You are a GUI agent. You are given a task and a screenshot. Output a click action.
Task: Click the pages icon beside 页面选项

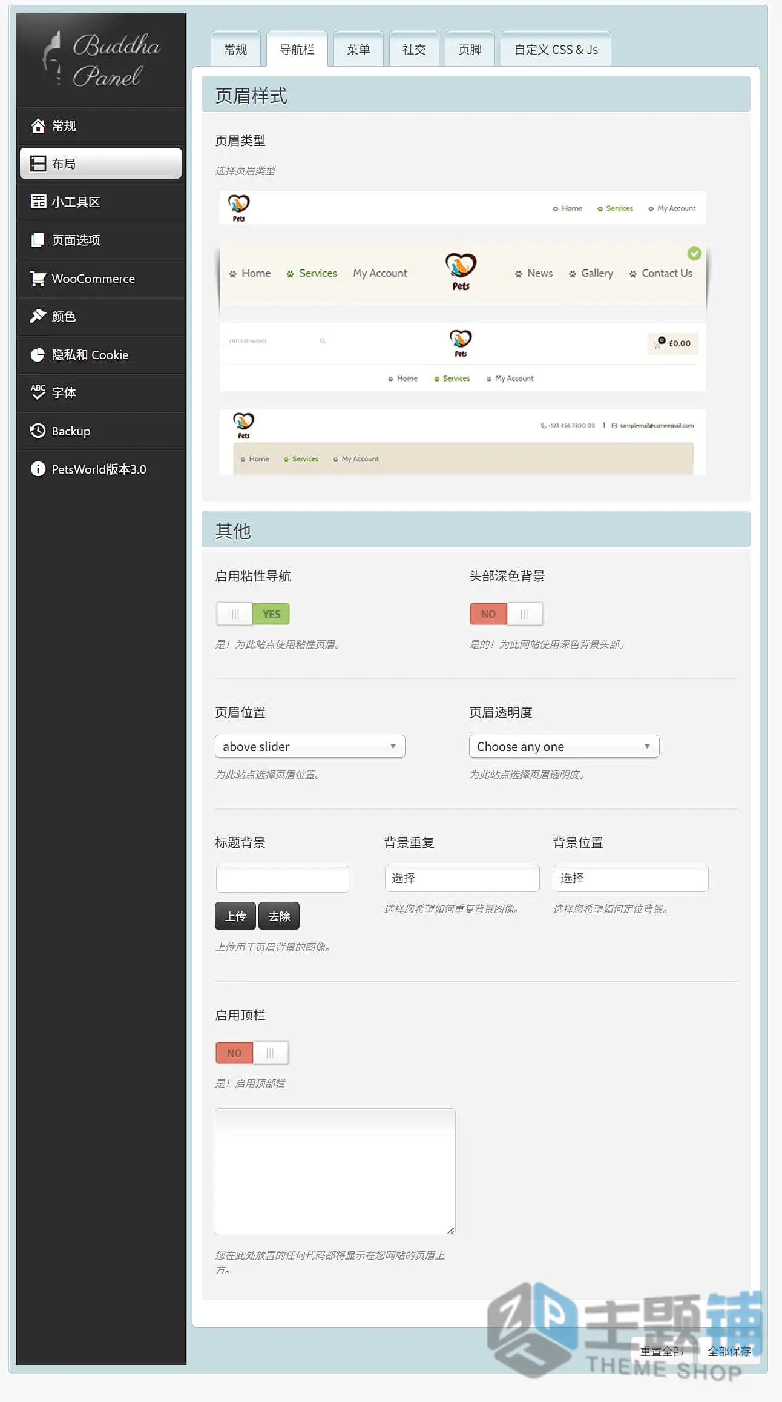38,240
